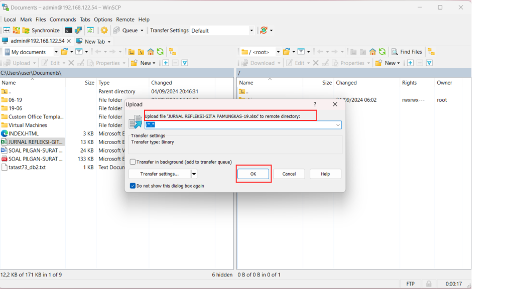Screen dimensions: 514x289
Task: Click Cancel in the Upload dialog
Action: point(289,174)
